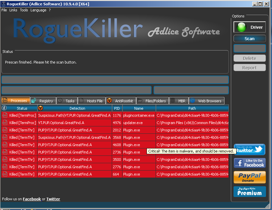The height and width of the screenshot is (210, 272).
Task: Click the AntiRootkit biohazard icon
Action: point(109,100)
